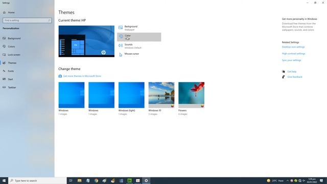This screenshot has height=184, width=327.
Task: Apply the Windows 10 theme
Action: (x=161, y=95)
